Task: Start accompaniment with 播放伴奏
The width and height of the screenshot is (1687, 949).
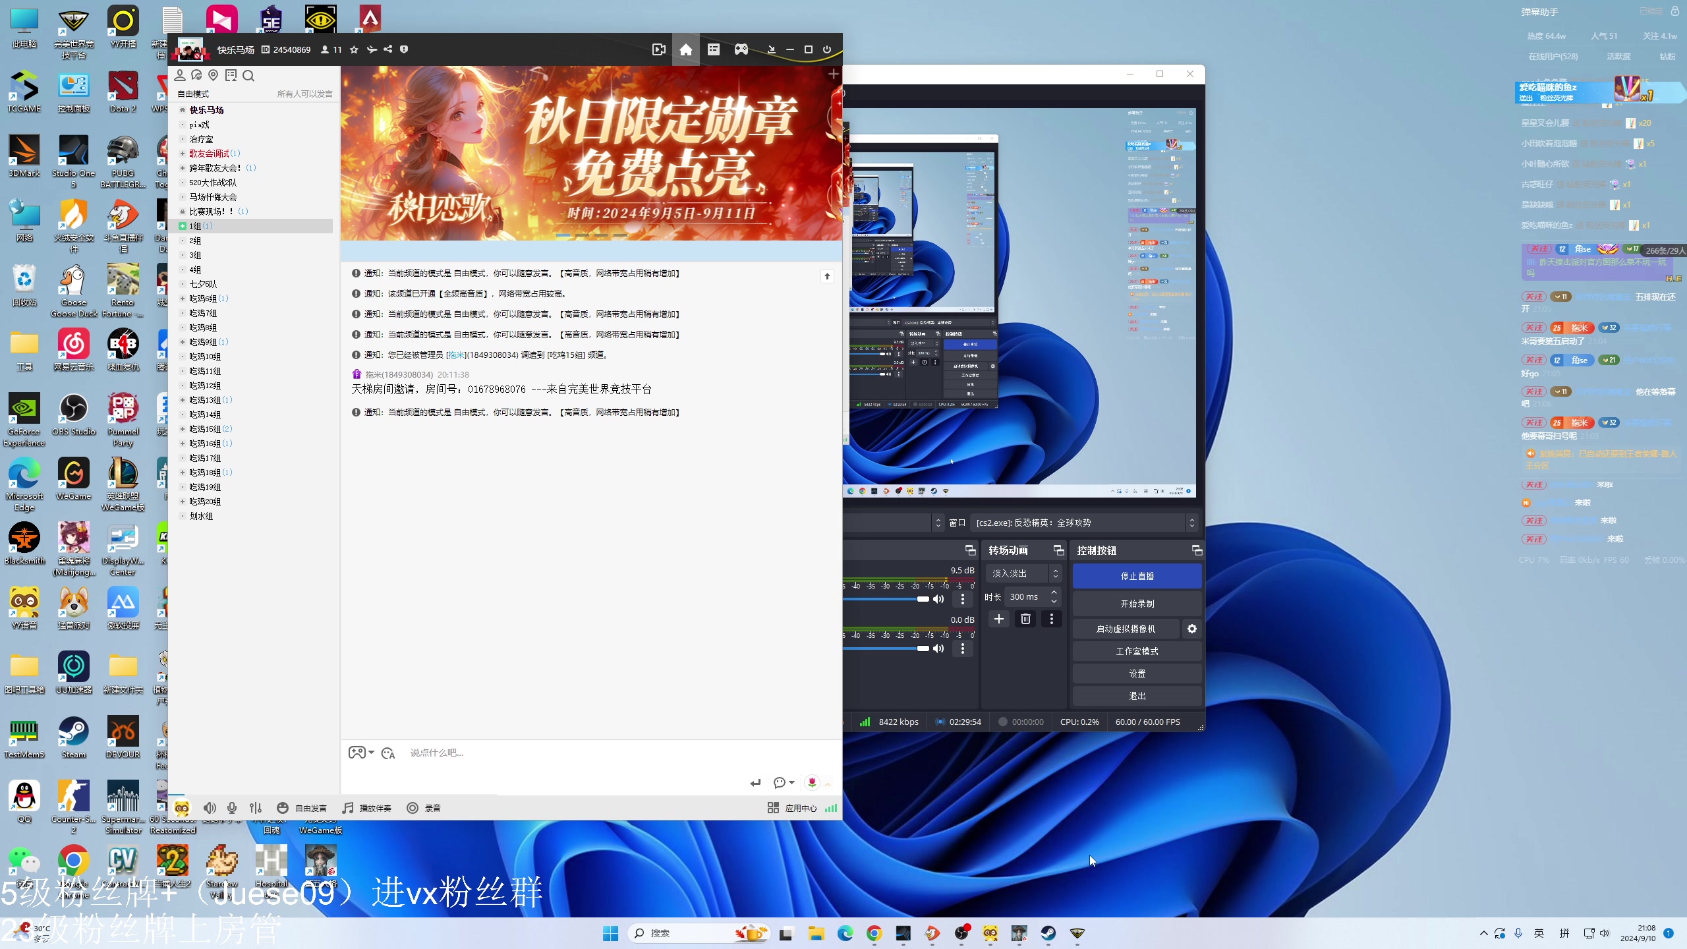Action: 366,808
